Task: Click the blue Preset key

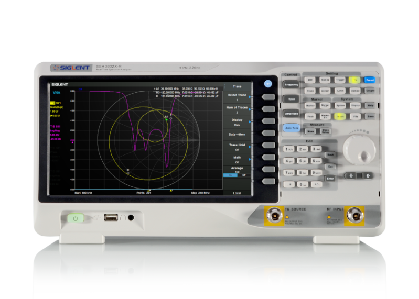Action: [370, 80]
